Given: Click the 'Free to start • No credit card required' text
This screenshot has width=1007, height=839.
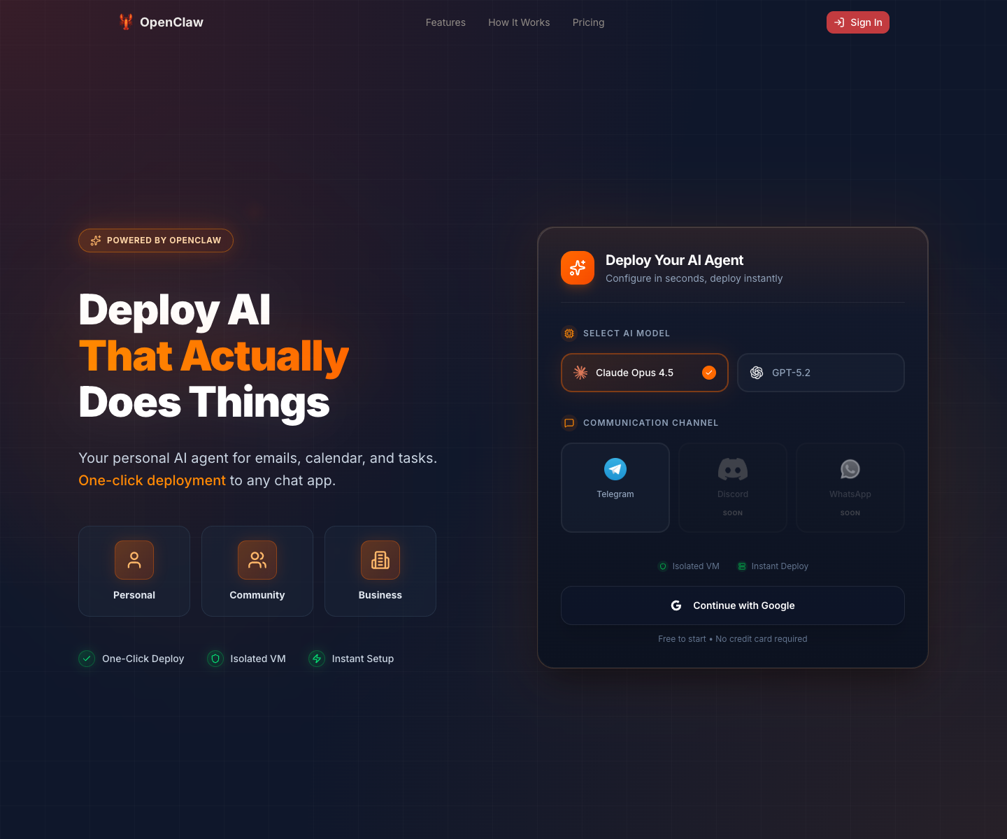Looking at the screenshot, I should click(x=733, y=639).
